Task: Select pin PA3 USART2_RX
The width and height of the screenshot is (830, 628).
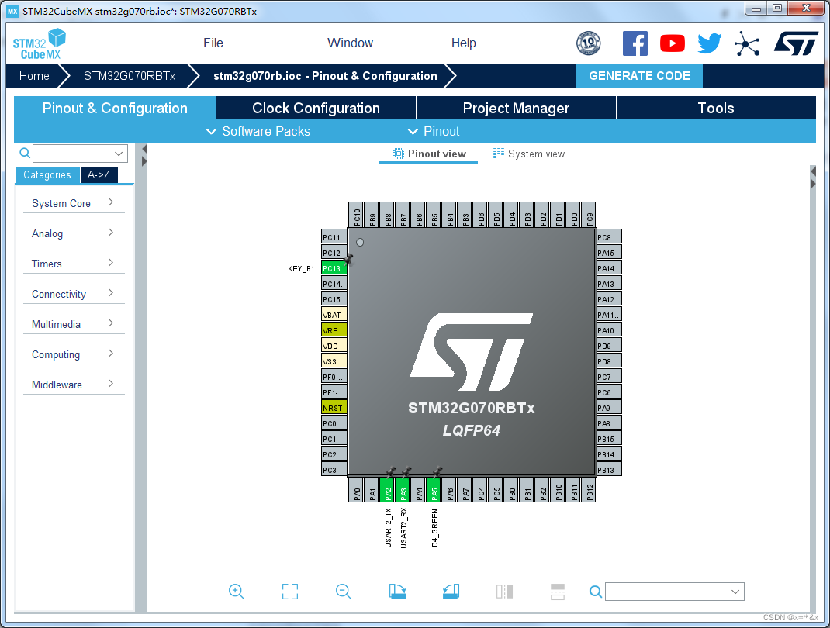Action: click(403, 489)
